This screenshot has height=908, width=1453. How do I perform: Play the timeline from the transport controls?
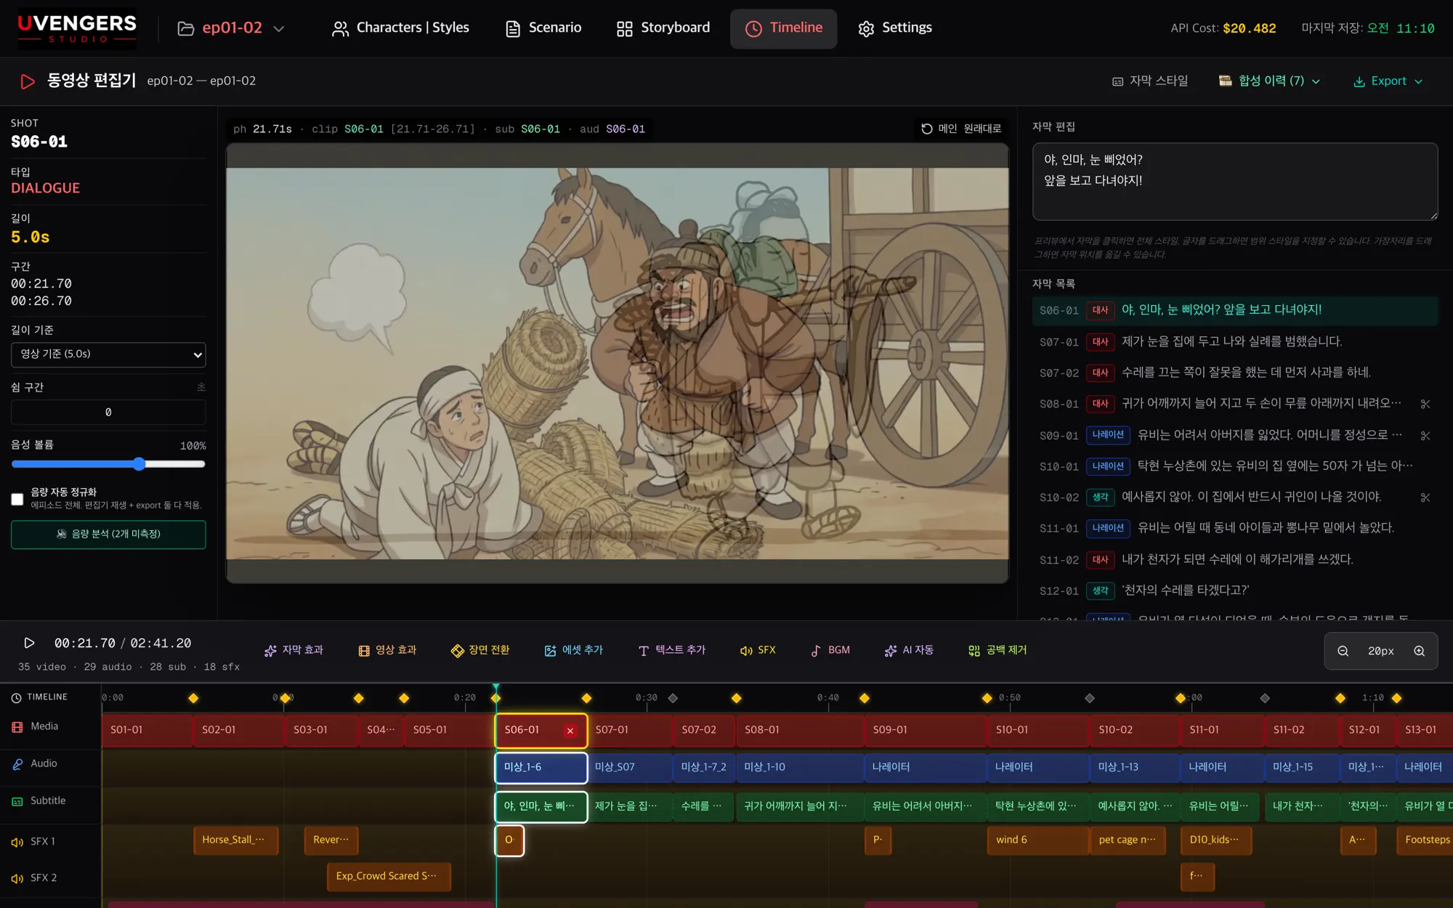pos(29,643)
